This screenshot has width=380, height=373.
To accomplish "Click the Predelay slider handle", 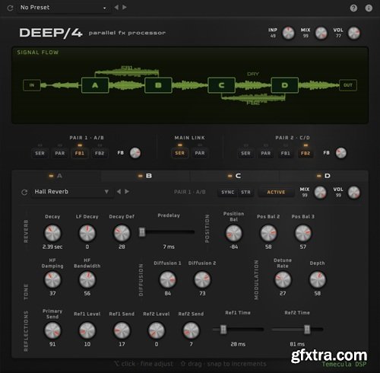I will (142, 232).
